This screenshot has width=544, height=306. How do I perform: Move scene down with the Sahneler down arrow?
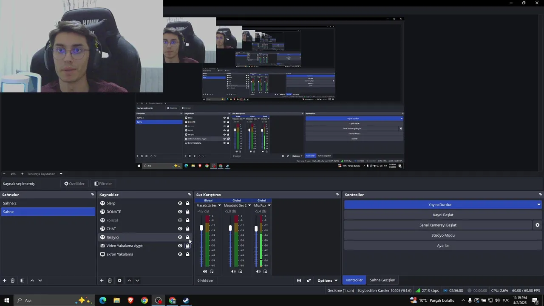click(x=40, y=280)
